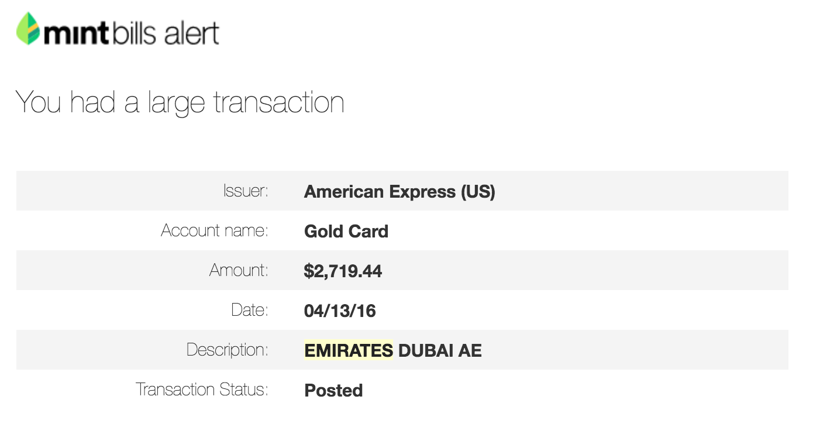This screenshot has height=448, width=813.
Task: Click the Issuer label
Action: coord(246,191)
